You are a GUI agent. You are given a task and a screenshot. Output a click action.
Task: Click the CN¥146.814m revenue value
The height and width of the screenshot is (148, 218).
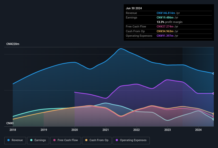point(166,13)
